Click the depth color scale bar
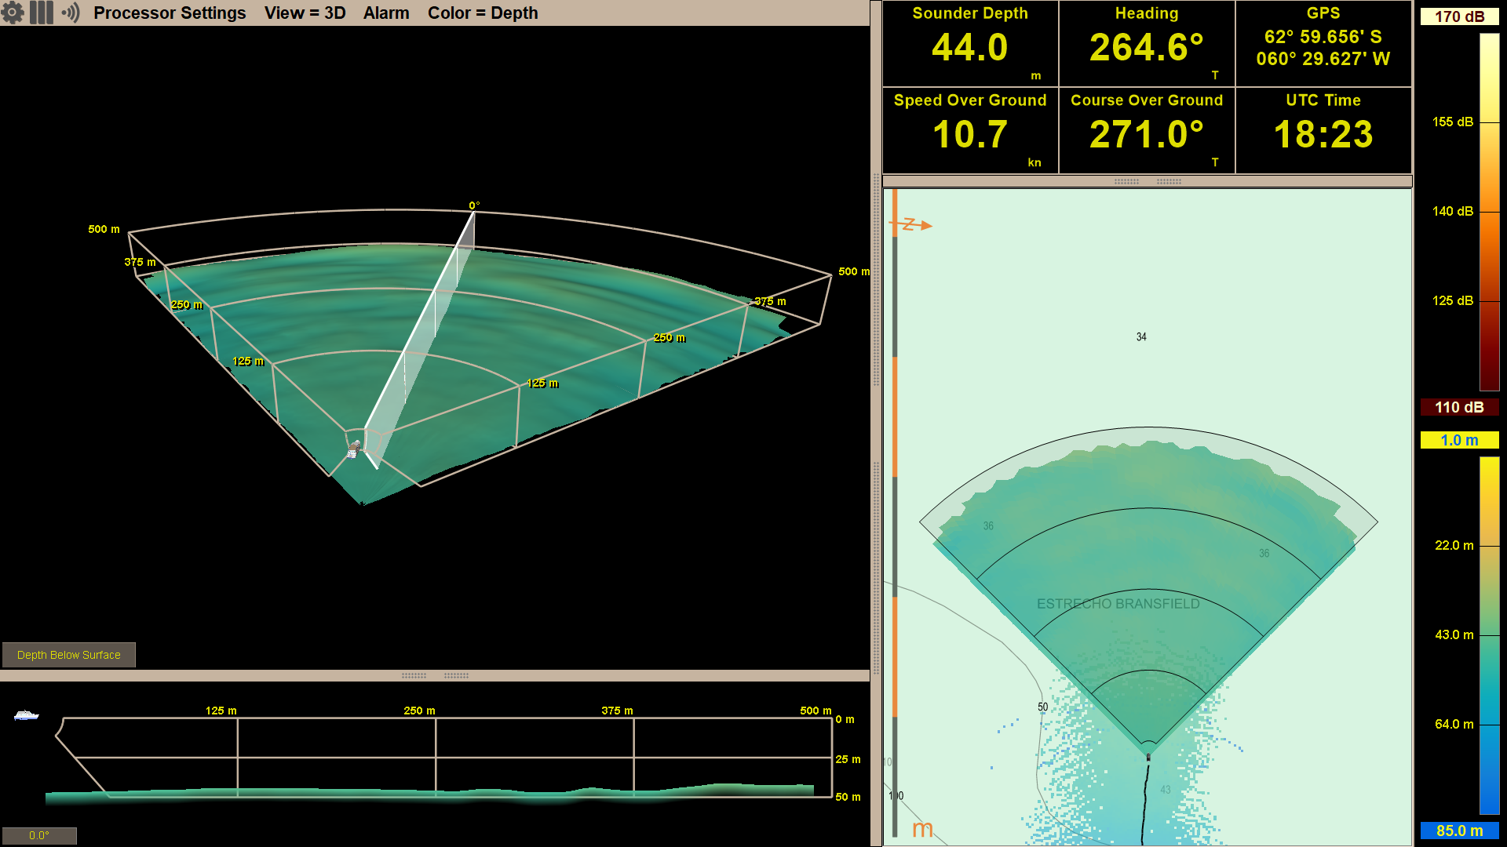Screen dimensions: 1507x847 pos(1488,635)
